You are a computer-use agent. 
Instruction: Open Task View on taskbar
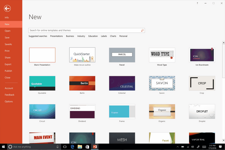tap(65, 147)
